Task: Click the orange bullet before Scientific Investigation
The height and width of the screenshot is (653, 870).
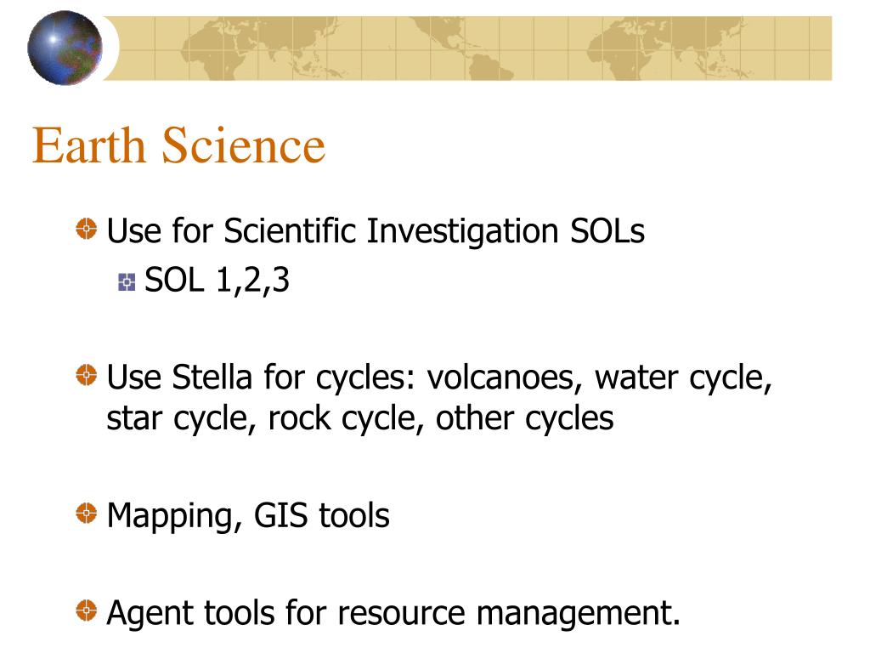Action: (86, 229)
